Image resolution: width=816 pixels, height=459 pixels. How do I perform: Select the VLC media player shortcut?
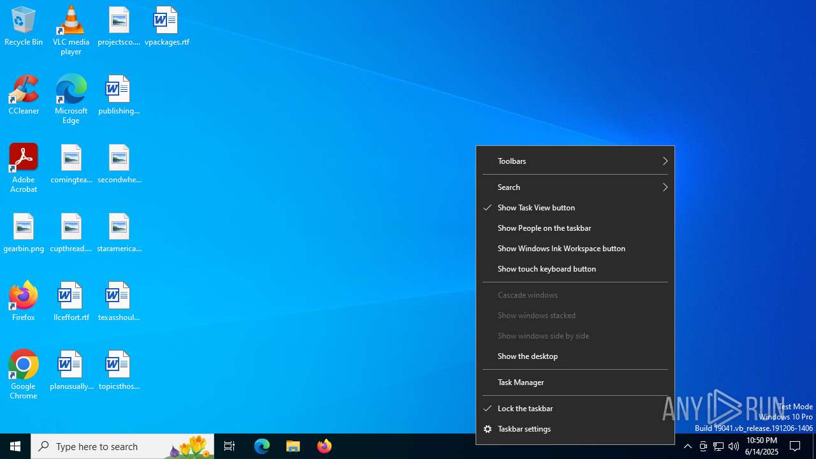[x=71, y=31]
